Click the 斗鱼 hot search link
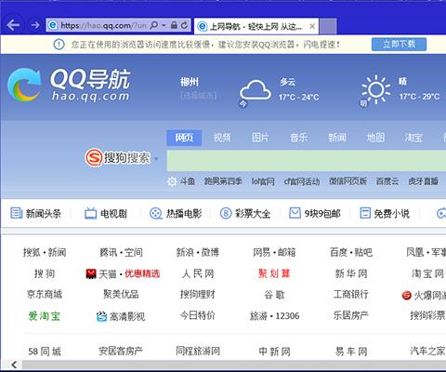 [x=188, y=181]
